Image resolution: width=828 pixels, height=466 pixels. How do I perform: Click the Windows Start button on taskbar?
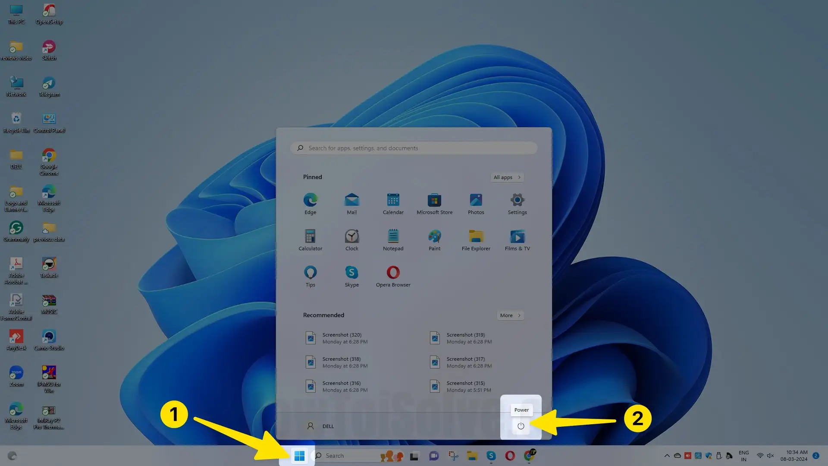299,456
